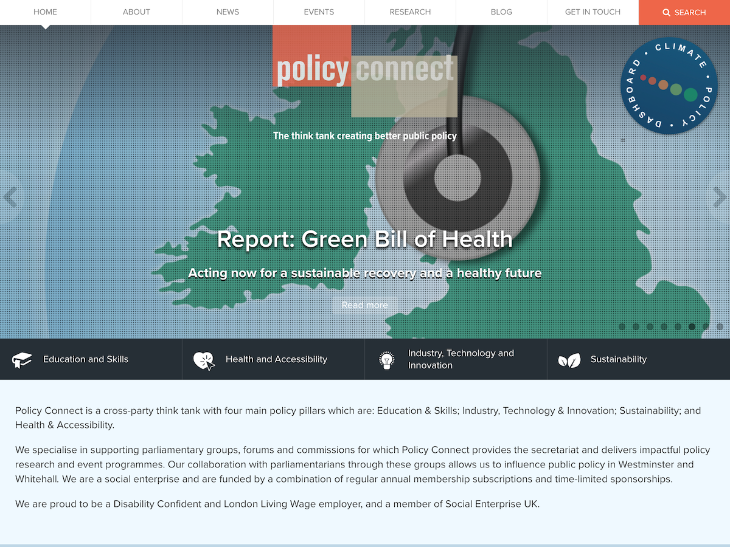Open the Get in Touch menu item
The width and height of the screenshot is (730, 547).
point(593,12)
